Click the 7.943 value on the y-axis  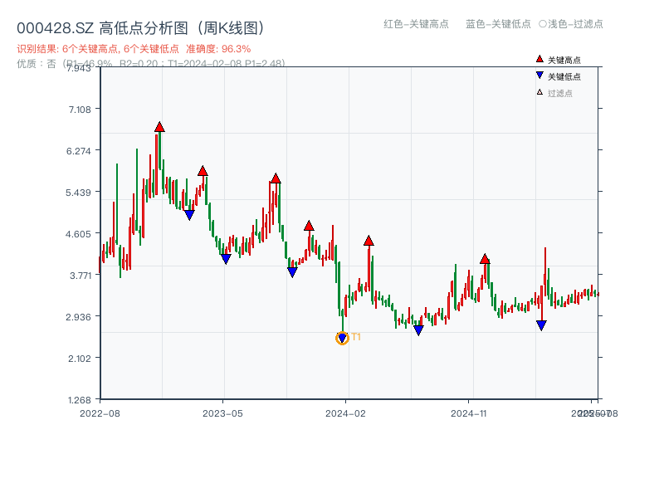click(x=77, y=70)
